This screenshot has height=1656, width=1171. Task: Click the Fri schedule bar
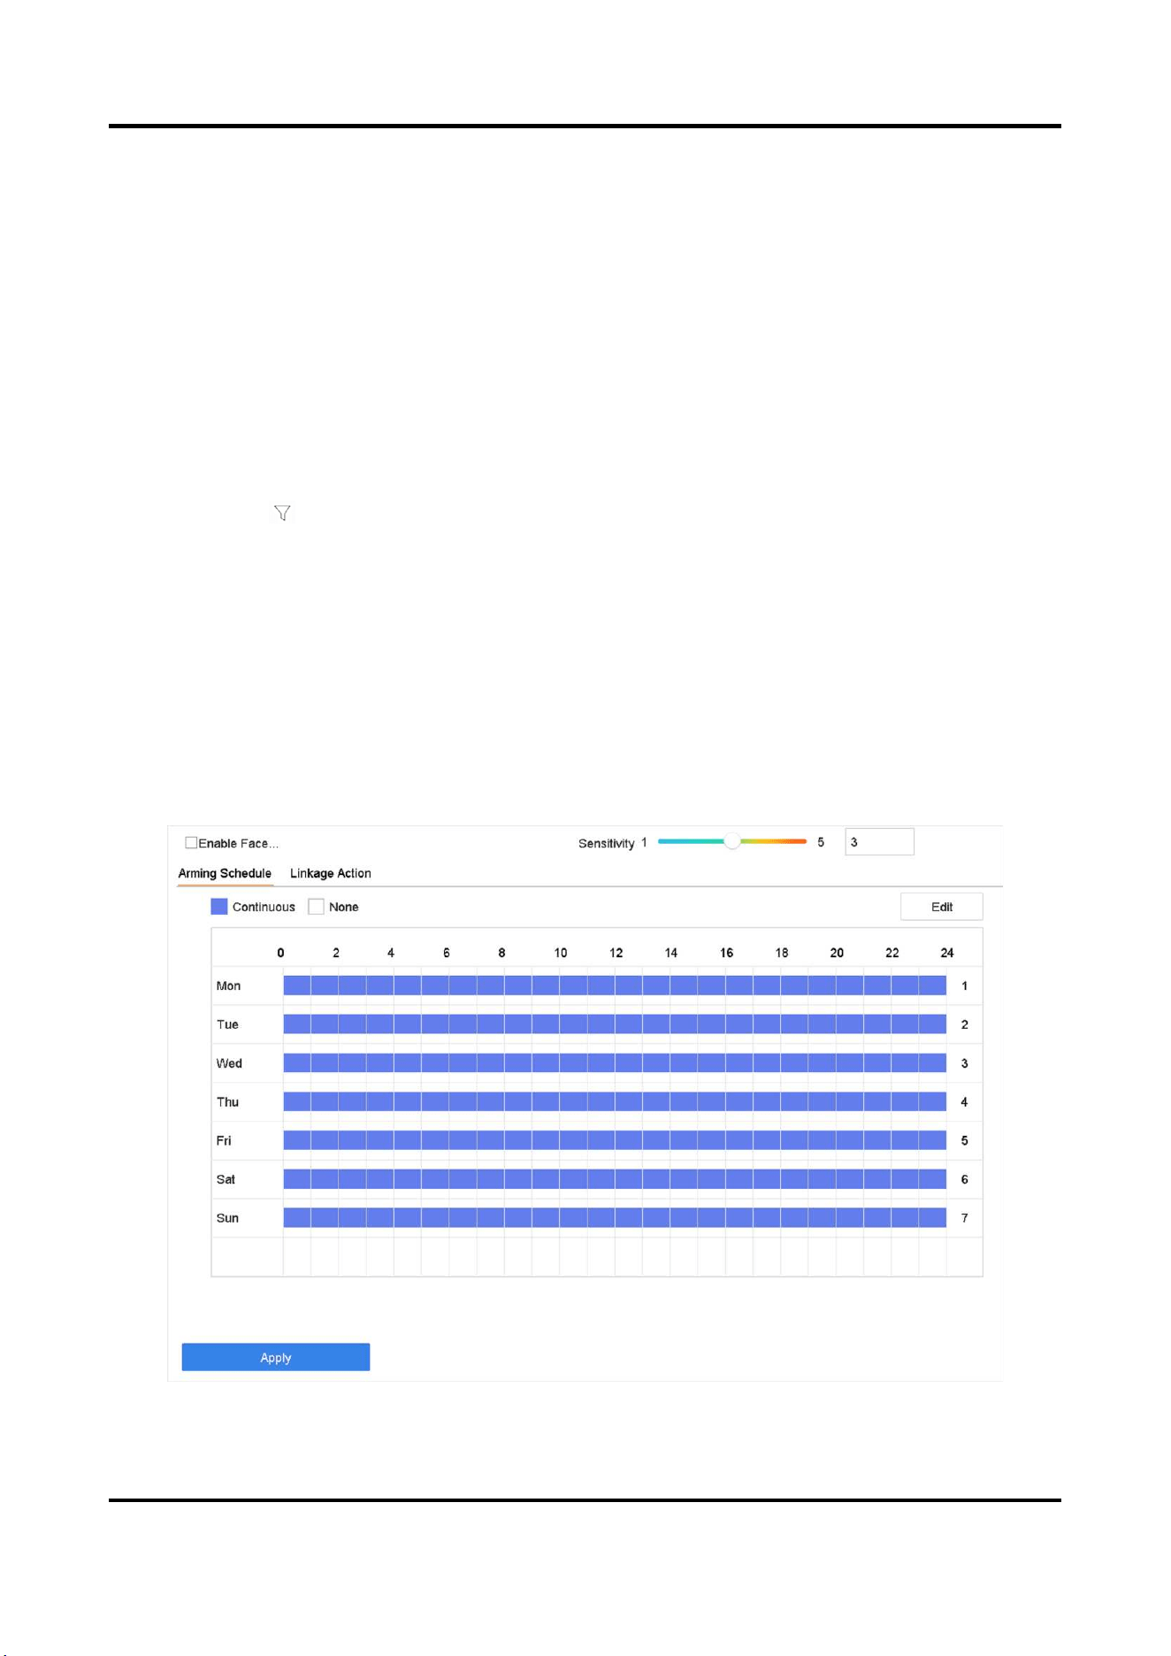tap(615, 1140)
